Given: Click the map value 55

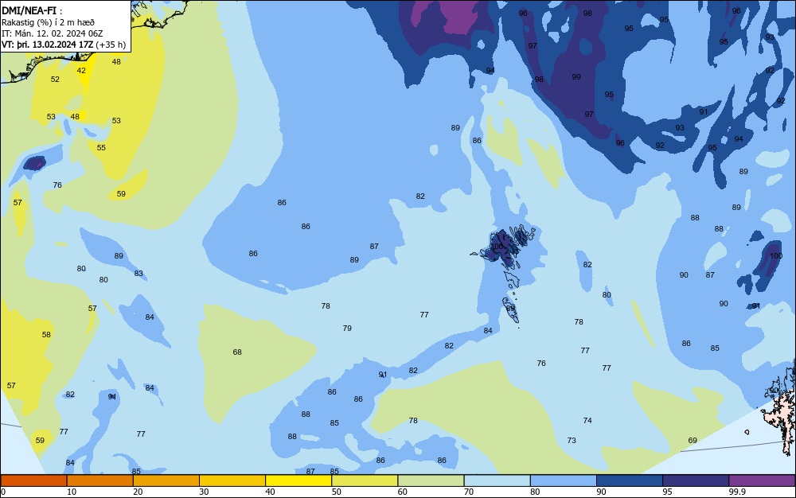Looking at the screenshot, I should [101, 148].
